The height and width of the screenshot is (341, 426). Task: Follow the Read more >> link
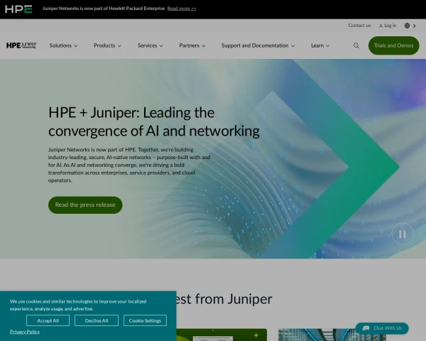182,9
